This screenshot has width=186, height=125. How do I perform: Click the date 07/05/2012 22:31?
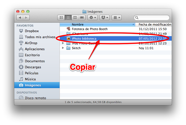153,38
